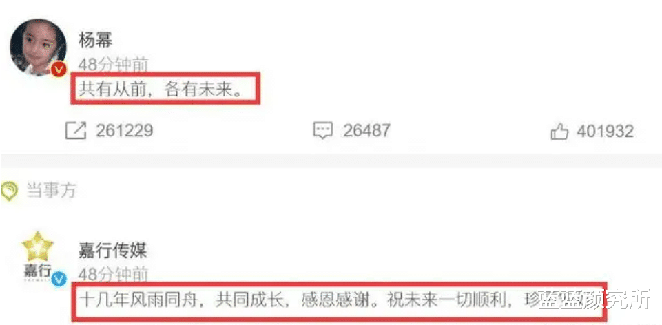Select the 当事方 section label
Viewport: 662px width, 325px height.
pos(51,191)
